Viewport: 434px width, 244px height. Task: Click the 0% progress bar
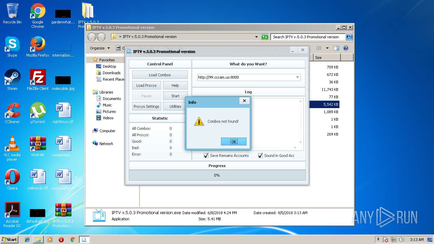(x=217, y=175)
